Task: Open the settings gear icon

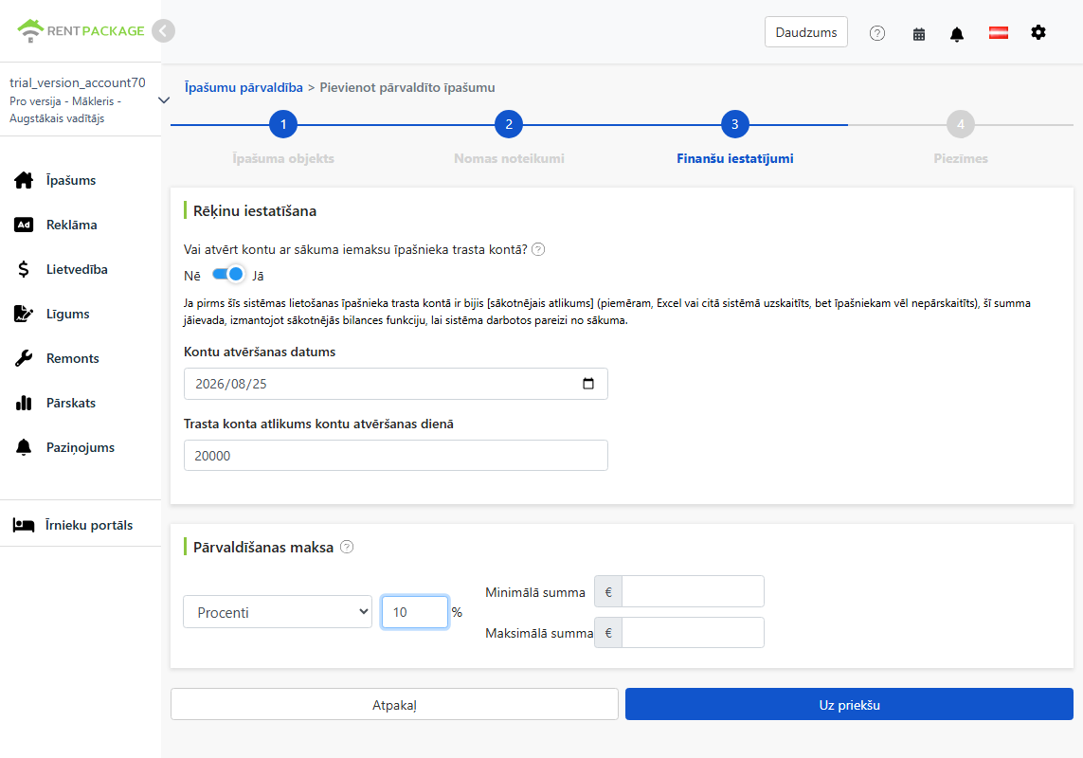Action: (1038, 32)
